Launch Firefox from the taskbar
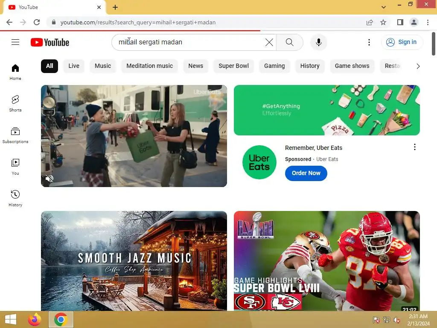Screen dimensions: 437x328 coord(35,319)
